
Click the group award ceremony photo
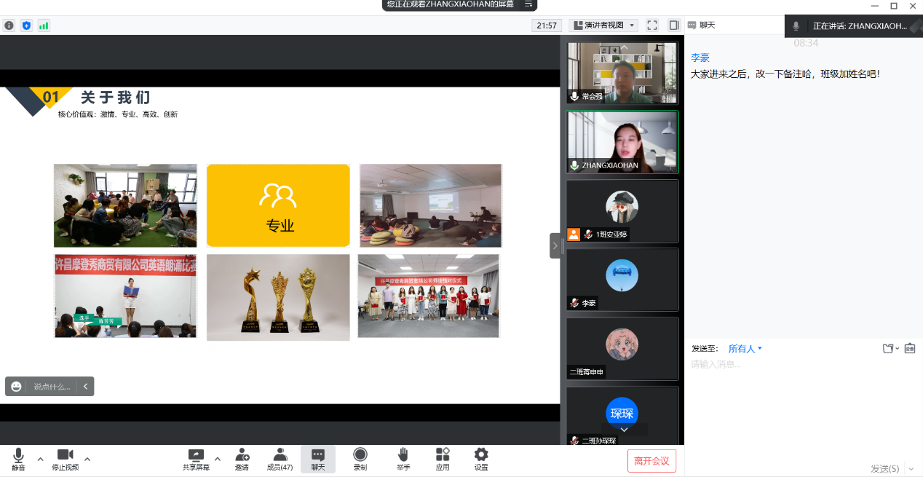tap(429, 296)
